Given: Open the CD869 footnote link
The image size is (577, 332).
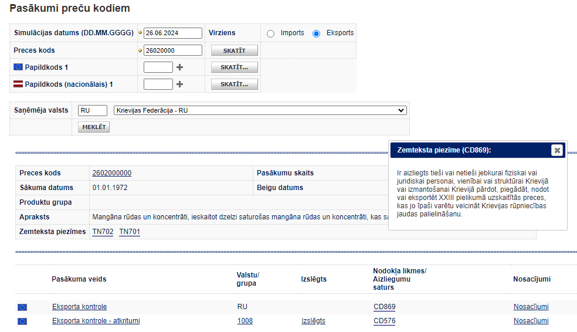Looking at the screenshot, I should point(385,307).
